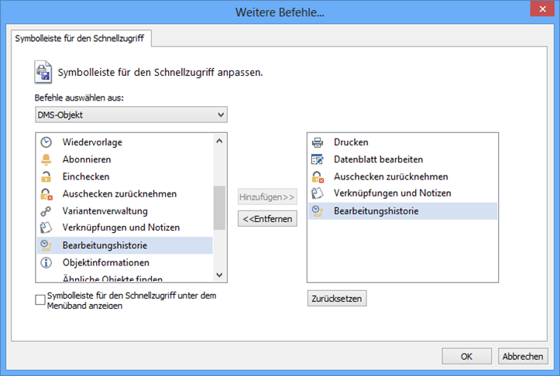Click the Zurücksetzen button
560x376 pixels.
336,299
